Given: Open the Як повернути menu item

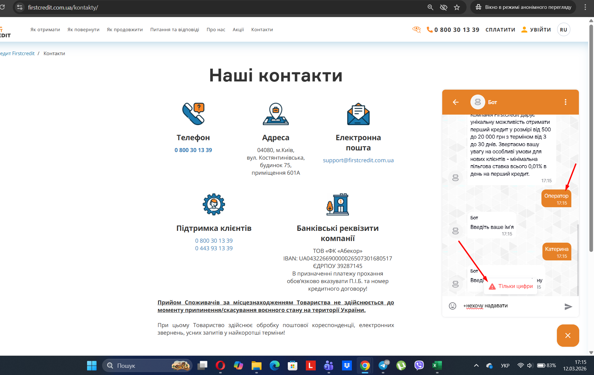Looking at the screenshot, I should [83, 30].
